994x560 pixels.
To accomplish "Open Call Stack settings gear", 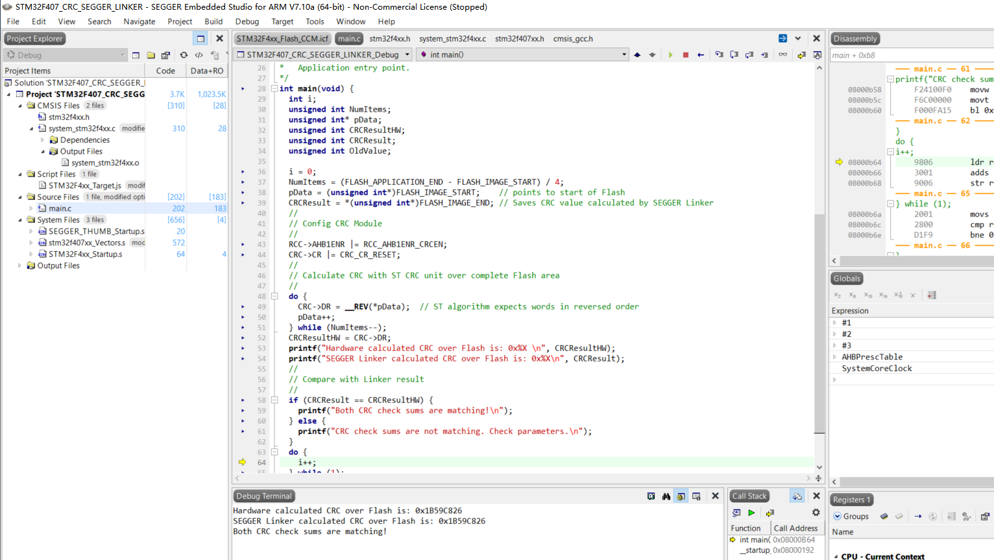I will (x=816, y=513).
